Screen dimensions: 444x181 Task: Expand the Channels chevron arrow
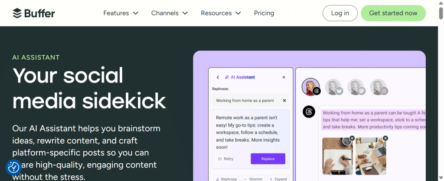tap(185, 13)
